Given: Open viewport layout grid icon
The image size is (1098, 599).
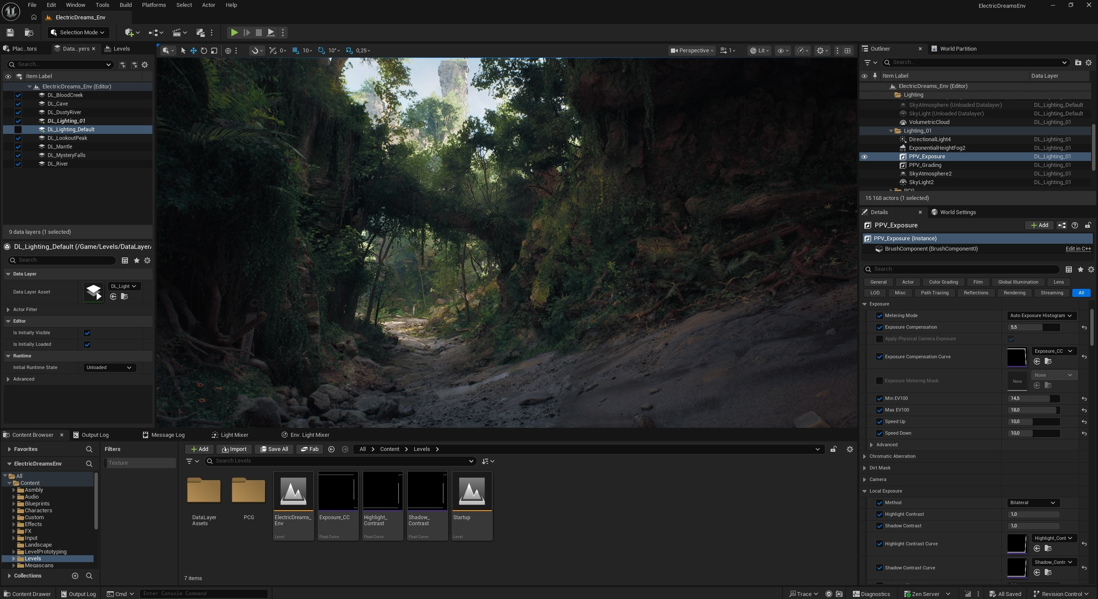Looking at the screenshot, I should pos(847,51).
